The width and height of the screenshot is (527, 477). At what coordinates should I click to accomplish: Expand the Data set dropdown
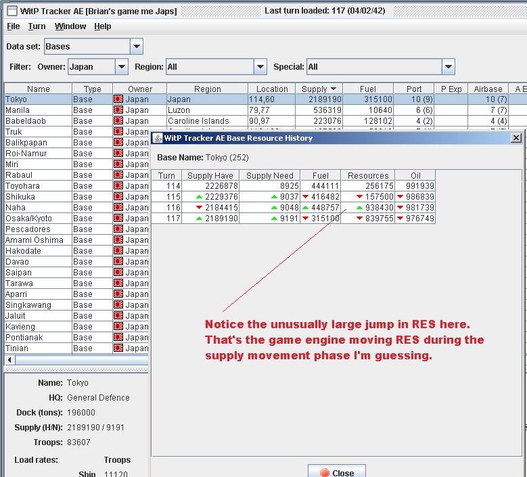tap(137, 47)
